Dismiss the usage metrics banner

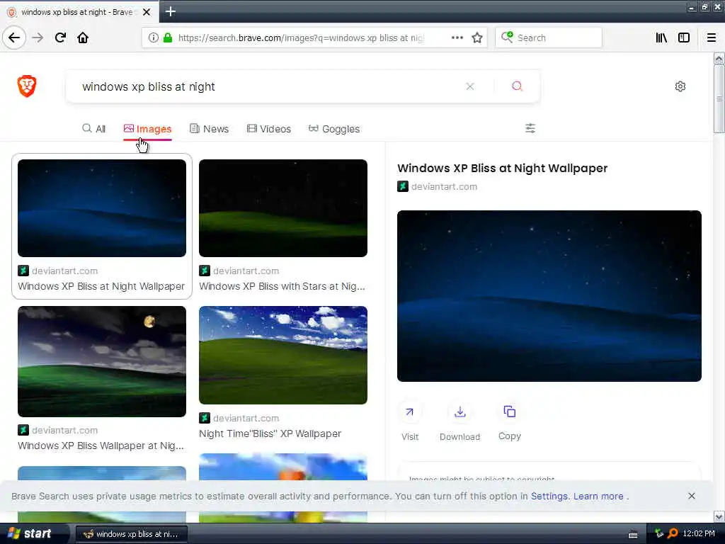click(x=691, y=496)
